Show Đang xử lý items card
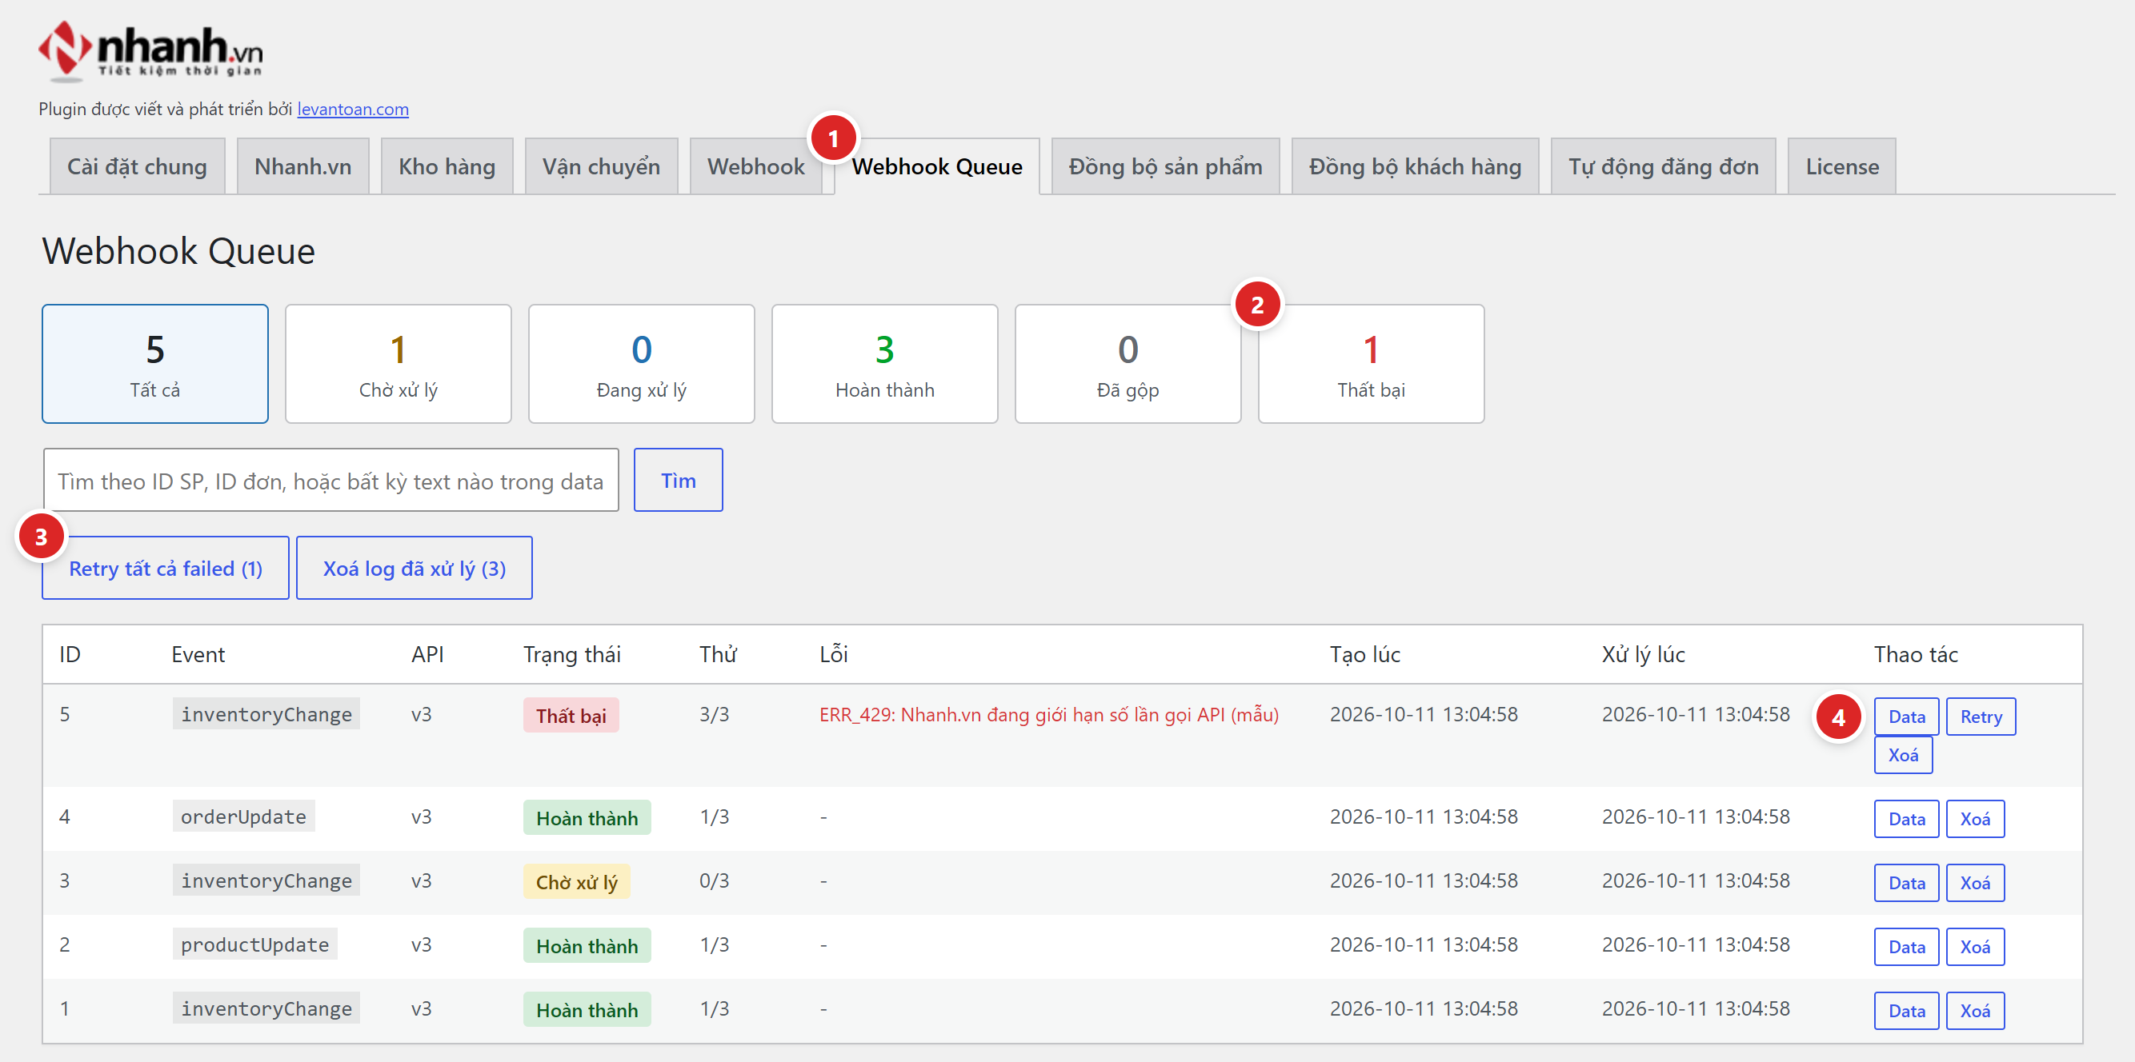Screen dimensions: 2135x1062 tap(642, 364)
